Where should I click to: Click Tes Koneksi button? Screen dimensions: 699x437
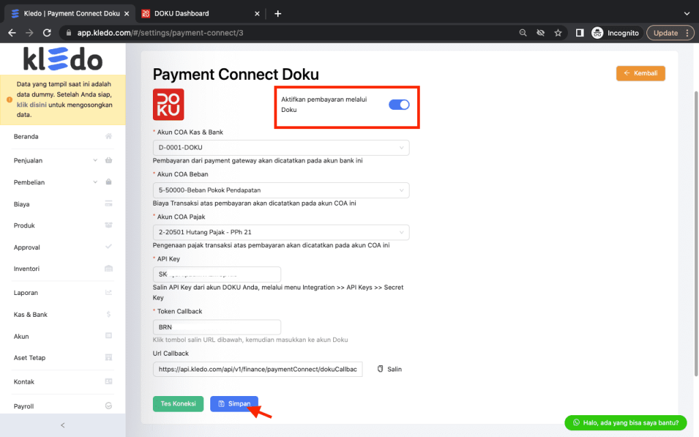tap(178, 404)
